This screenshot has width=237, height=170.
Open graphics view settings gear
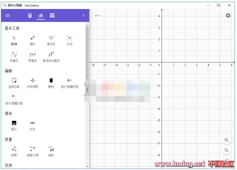[x=228, y=15]
